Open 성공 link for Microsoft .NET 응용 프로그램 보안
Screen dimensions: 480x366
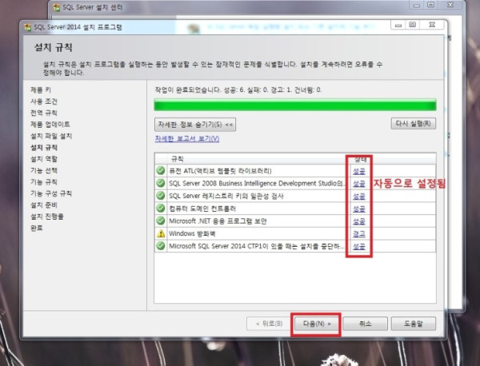[x=358, y=221]
